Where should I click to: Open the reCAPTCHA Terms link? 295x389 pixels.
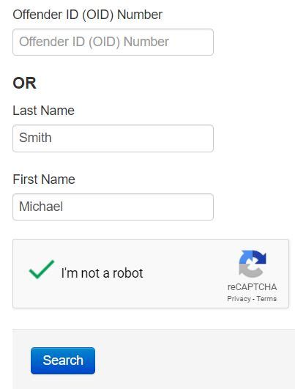266,298
